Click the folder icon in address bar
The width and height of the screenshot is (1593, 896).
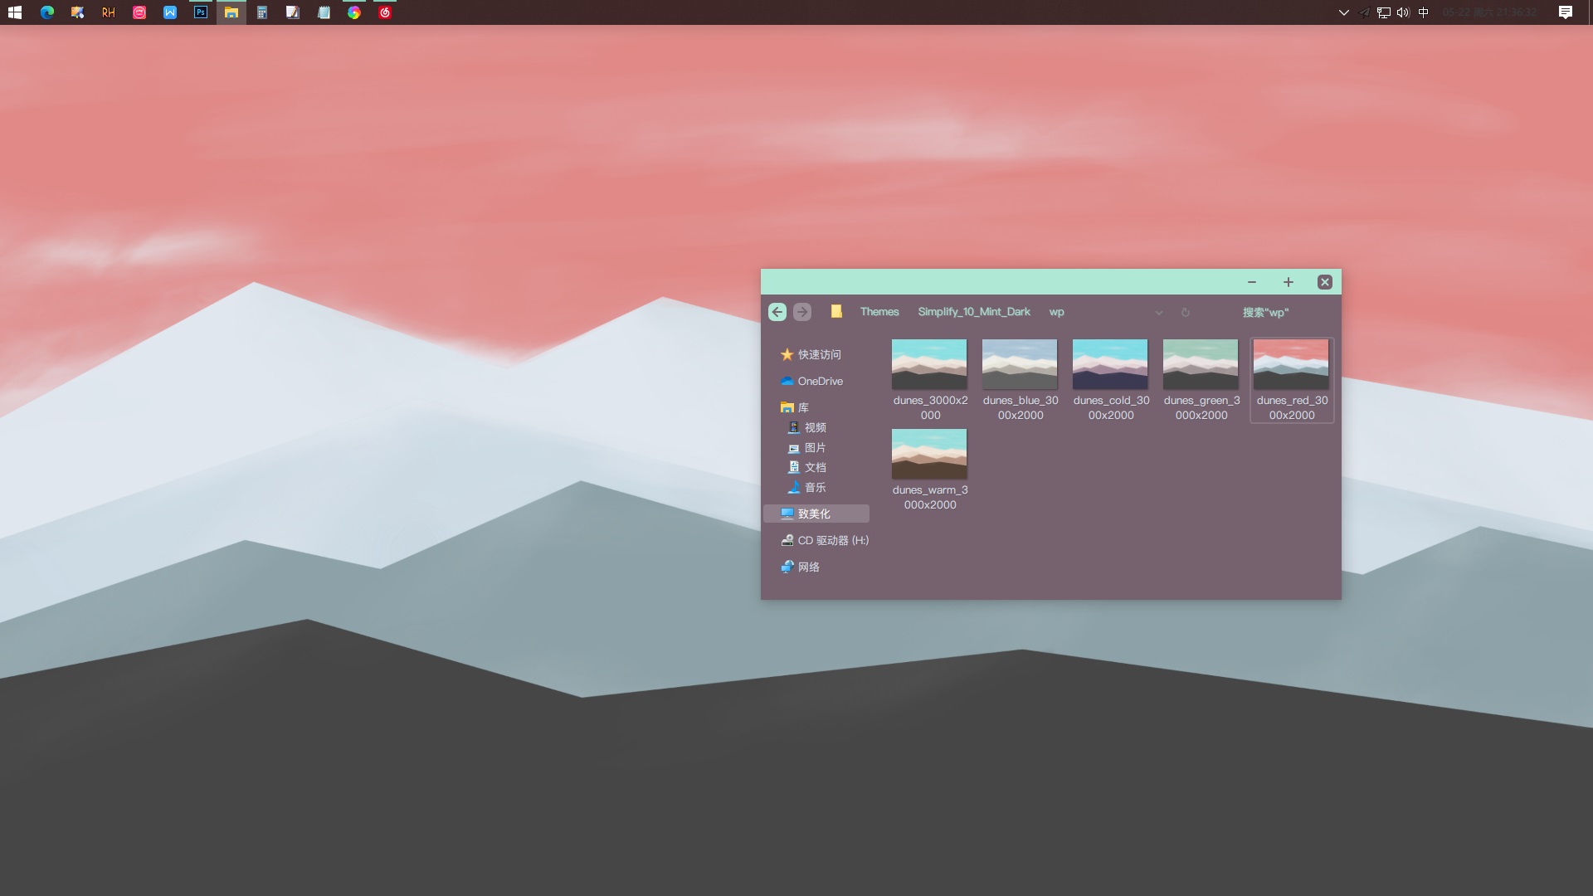pyautogui.click(x=836, y=312)
